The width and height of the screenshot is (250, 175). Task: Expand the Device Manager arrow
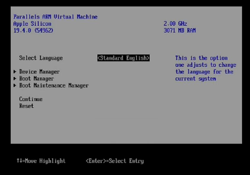[x=15, y=72]
